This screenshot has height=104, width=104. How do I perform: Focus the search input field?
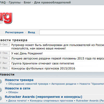(72, 32)
